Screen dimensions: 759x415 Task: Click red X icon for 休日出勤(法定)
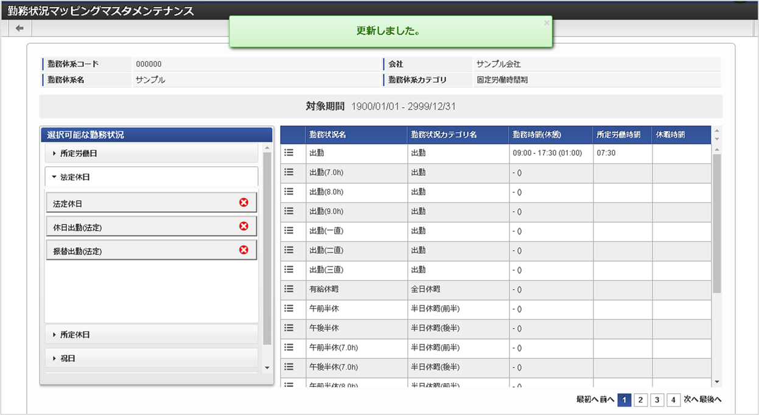pos(243,226)
